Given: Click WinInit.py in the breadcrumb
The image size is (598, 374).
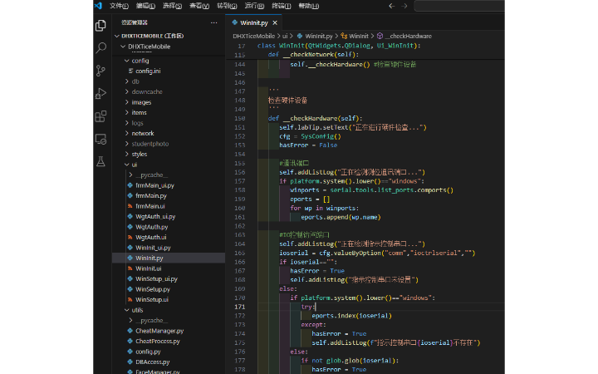Looking at the screenshot, I should [315, 36].
